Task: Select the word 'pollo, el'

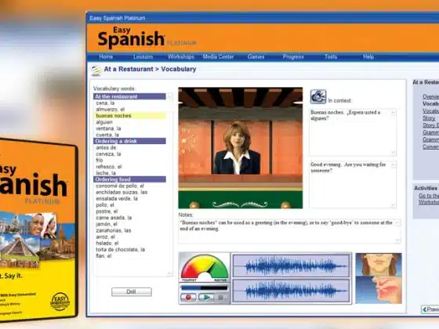Action: [x=105, y=205]
